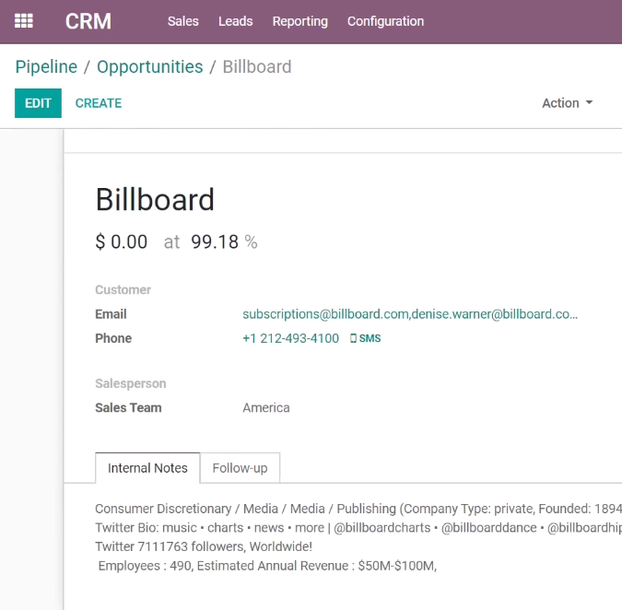Expand the Action dropdown
The width and height of the screenshot is (622, 610).
568,103
